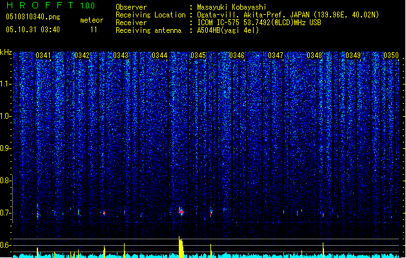Click the HROFFT 1.0.0 title text
406x258 pixels.
[x=50, y=5]
